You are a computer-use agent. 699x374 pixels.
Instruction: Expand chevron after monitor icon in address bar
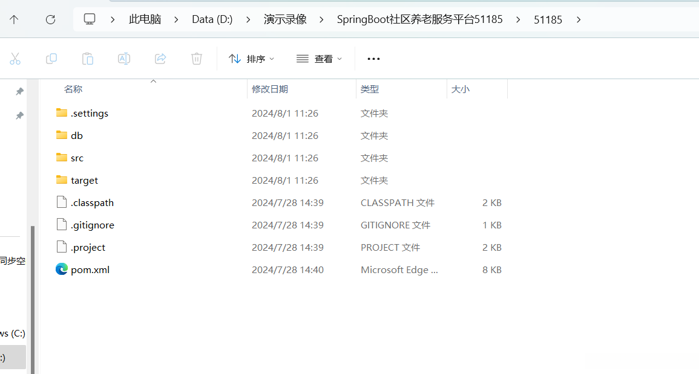pos(113,19)
